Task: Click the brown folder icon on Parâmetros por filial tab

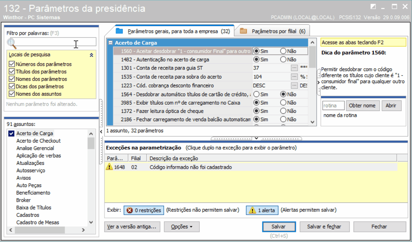Action: tap(244, 31)
